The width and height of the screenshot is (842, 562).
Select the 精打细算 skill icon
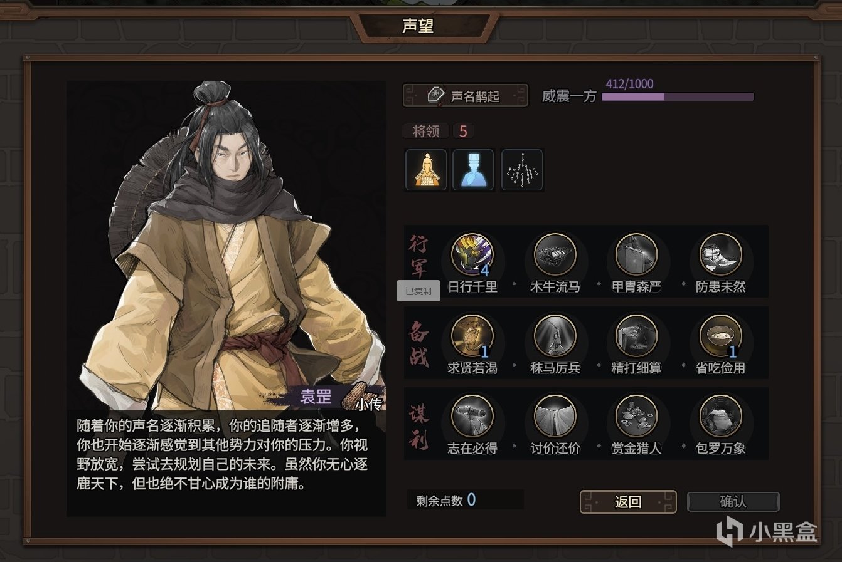636,336
